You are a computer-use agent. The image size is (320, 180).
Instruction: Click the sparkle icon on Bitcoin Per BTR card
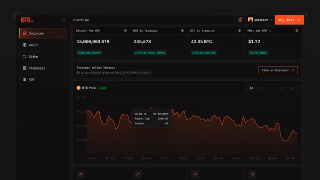(x=125, y=31)
